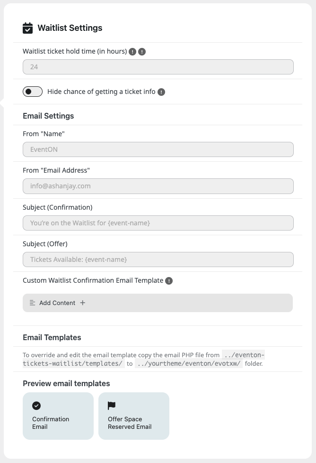Preview the Confirmation Email template

(x=58, y=416)
